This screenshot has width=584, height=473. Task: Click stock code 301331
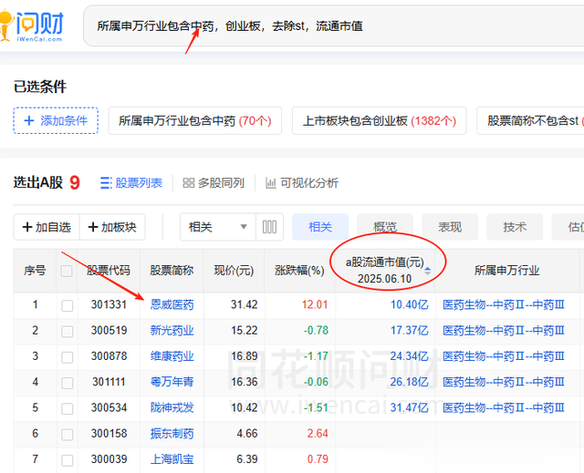pos(109,305)
